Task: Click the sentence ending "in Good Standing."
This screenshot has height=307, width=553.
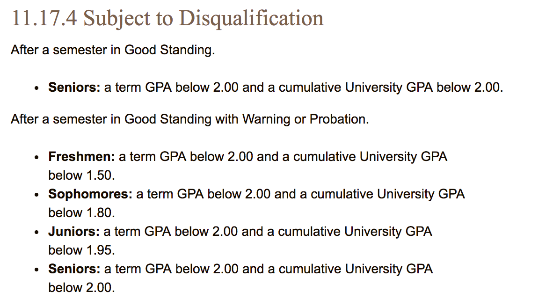Action: coord(113,50)
